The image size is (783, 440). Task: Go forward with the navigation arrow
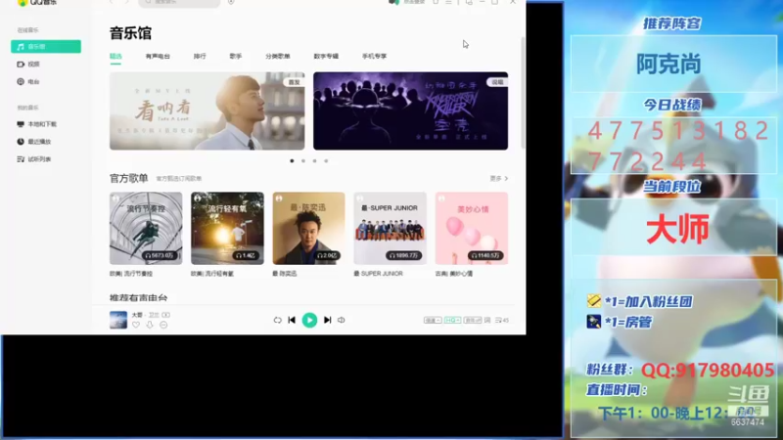127,3
